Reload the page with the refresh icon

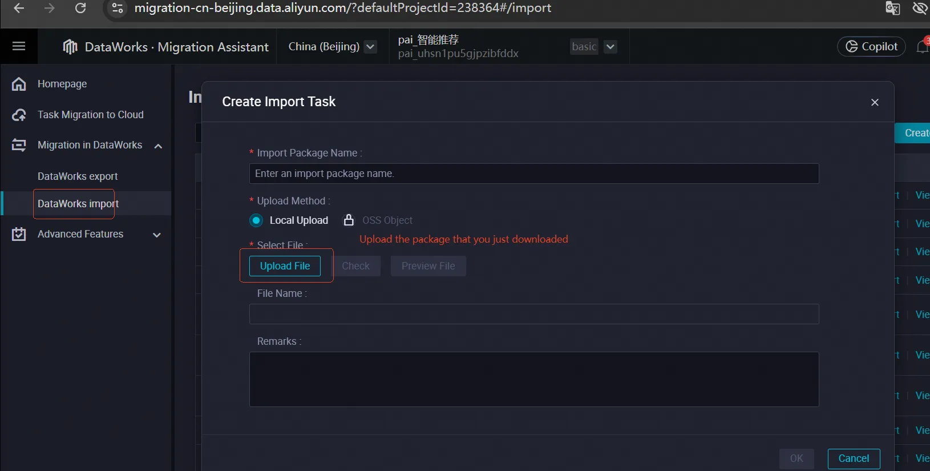pyautogui.click(x=80, y=8)
